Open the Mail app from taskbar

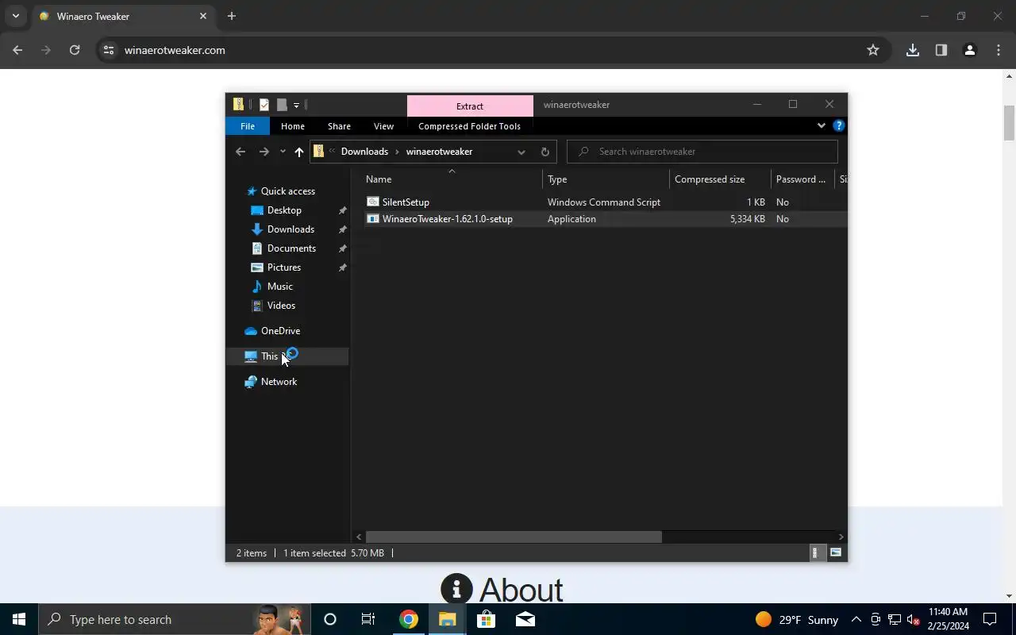pyautogui.click(x=525, y=619)
